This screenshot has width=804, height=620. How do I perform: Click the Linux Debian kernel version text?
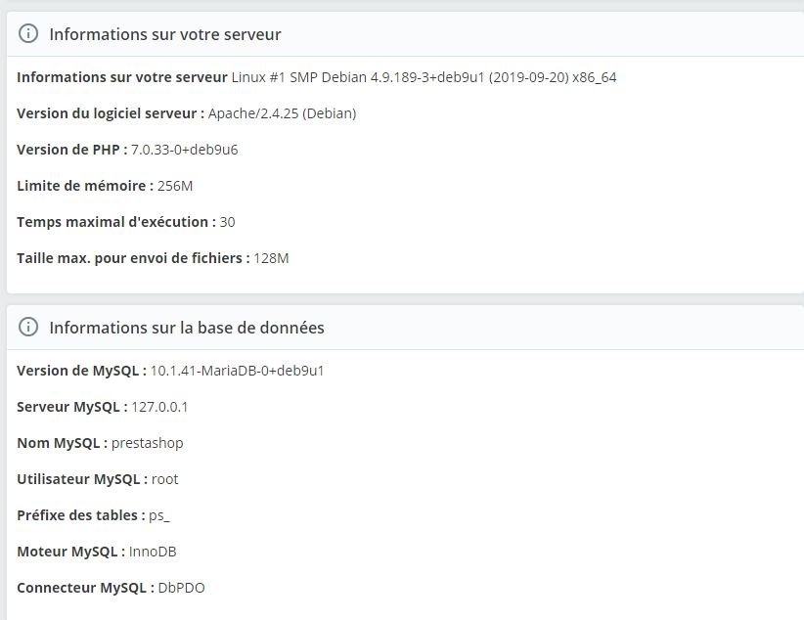tap(424, 77)
